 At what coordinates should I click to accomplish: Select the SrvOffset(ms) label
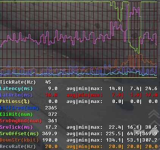click(19, 134)
